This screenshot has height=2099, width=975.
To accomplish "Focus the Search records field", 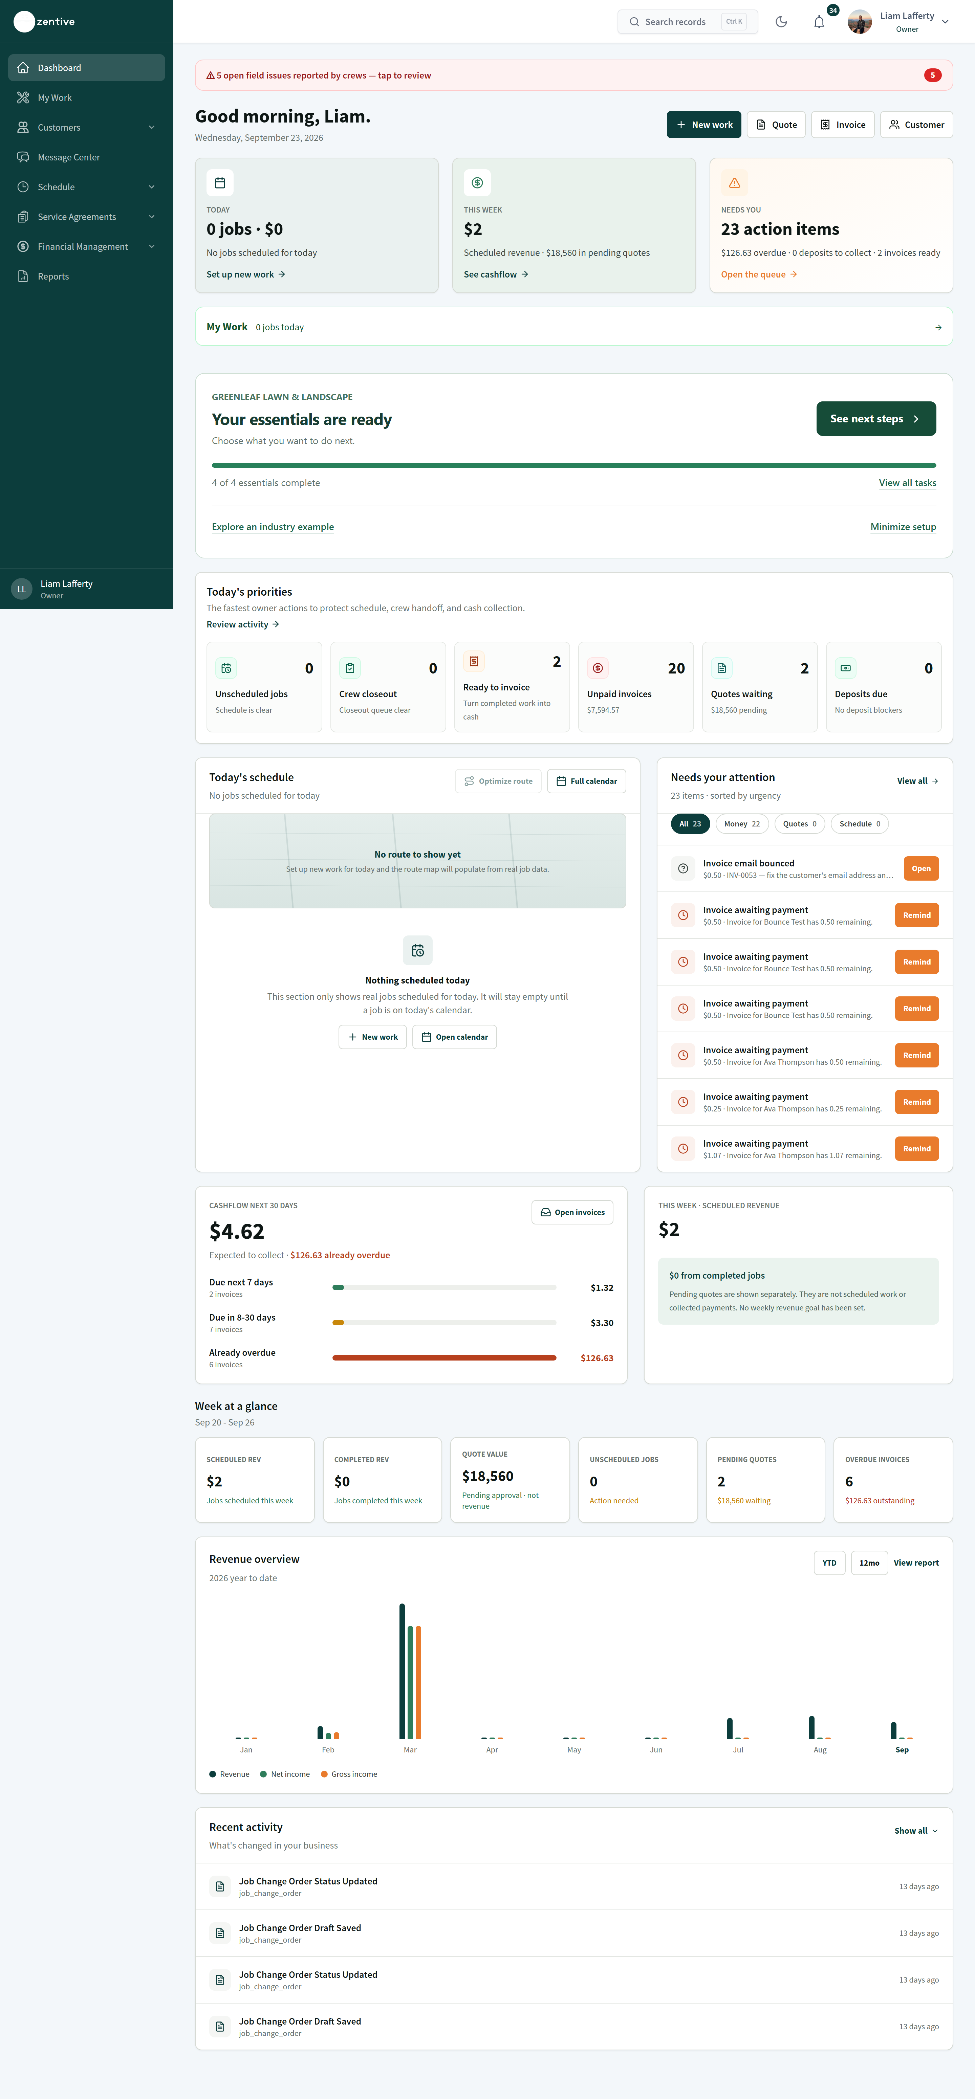I will (687, 22).
